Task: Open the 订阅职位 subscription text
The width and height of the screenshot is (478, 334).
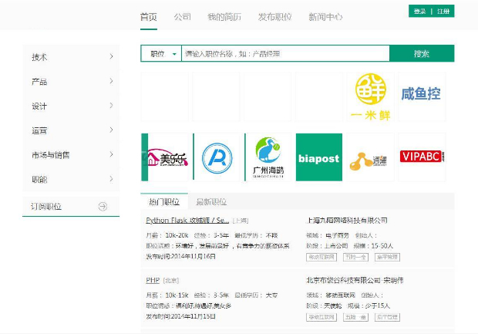Action: (x=46, y=207)
